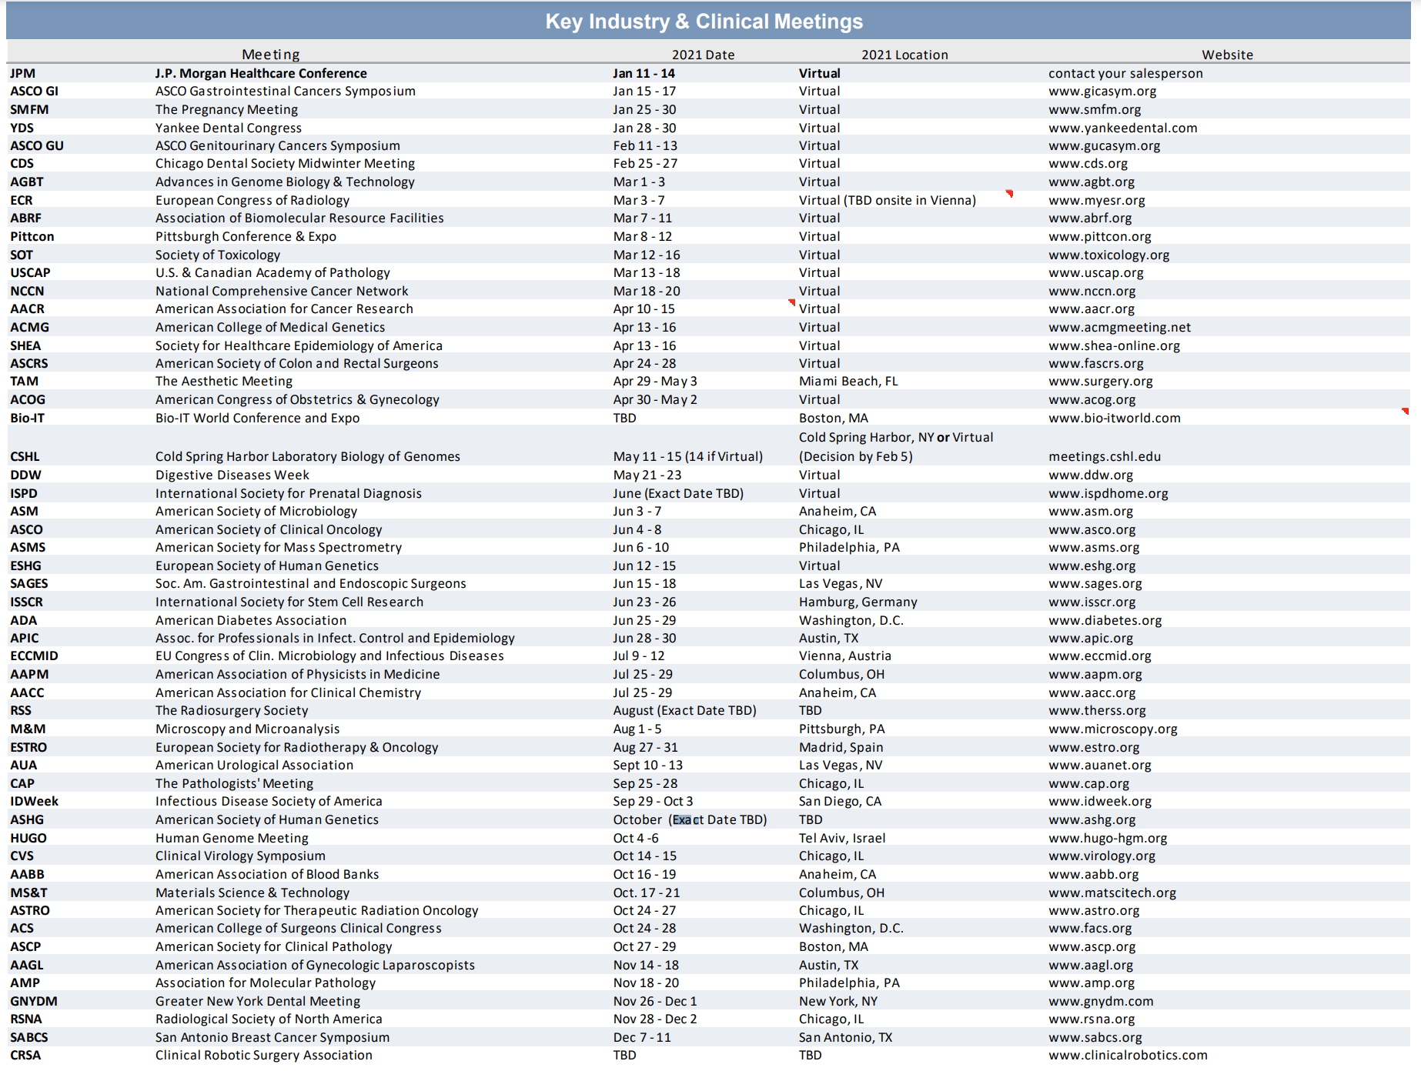Select 'August (Exact Date TBD)' cell

point(684,711)
